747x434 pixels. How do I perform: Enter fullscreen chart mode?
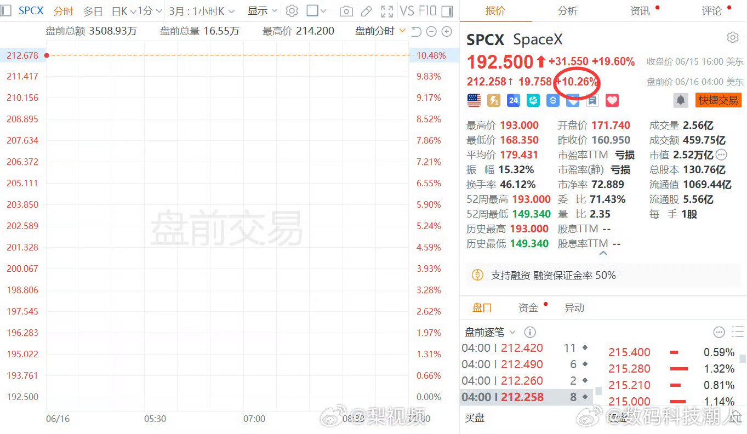[x=387, y=11]
